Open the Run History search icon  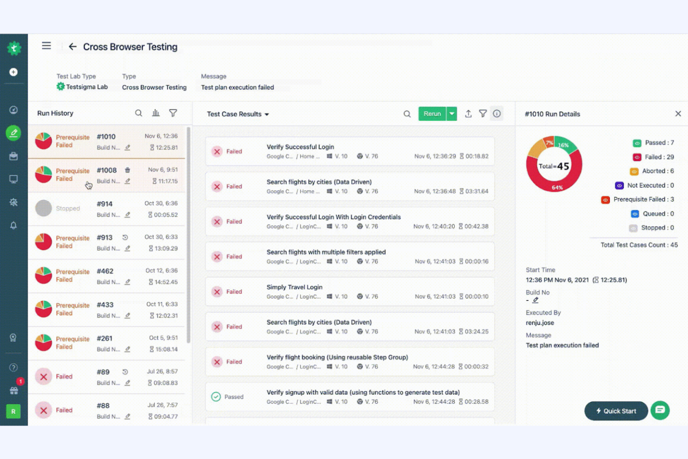[x=139, y=113]
